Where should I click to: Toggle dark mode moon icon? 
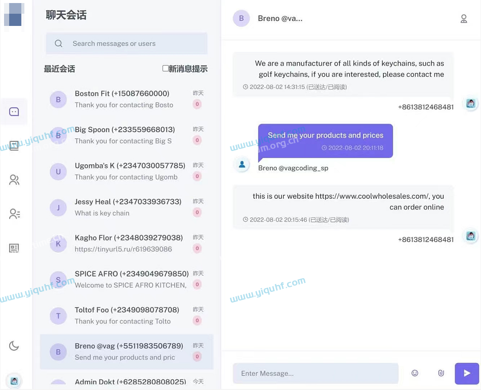pos(14,346)
